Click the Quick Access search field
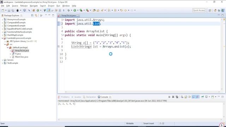226x127 pixels. tap(199, 10)
